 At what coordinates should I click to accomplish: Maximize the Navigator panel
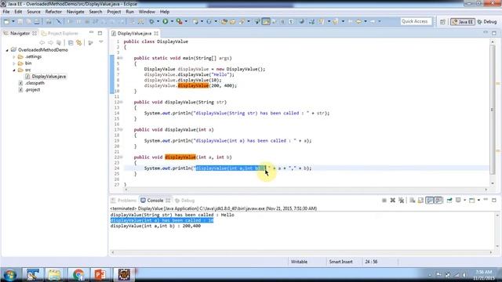pyautogui.click(x=100, y=33)
